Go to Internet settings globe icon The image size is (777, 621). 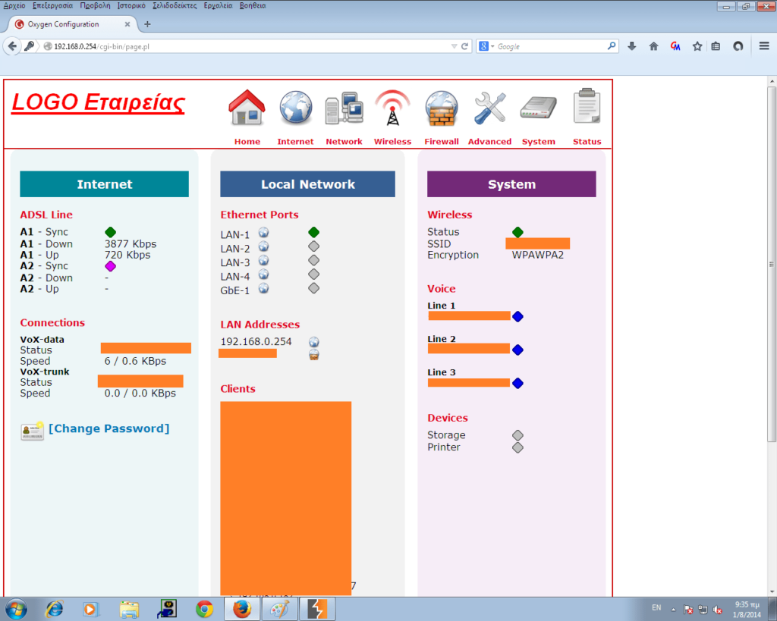pos(295,107)
